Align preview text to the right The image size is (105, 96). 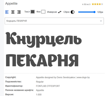coord(19,12)
